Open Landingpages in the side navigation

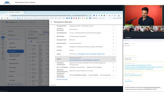[x=13, y=59]
